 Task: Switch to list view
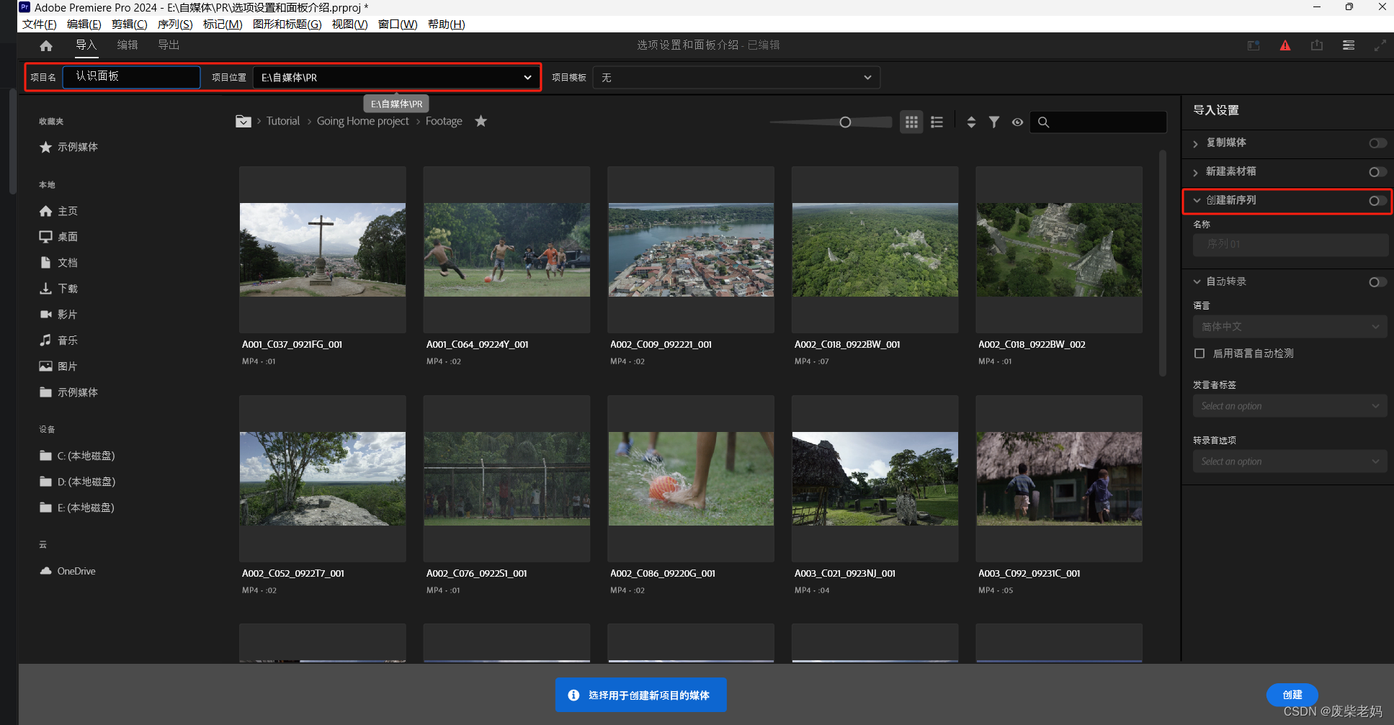(x=937, y=122)
